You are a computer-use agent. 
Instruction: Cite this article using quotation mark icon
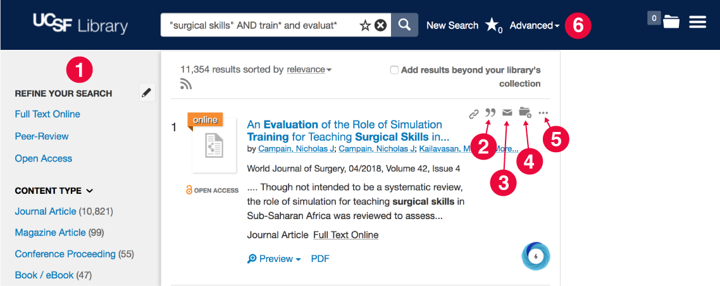490,113
